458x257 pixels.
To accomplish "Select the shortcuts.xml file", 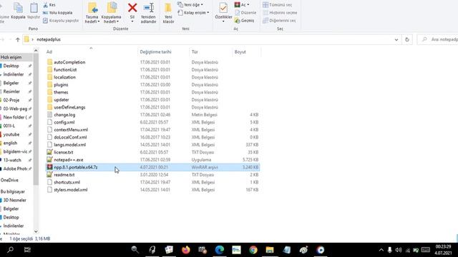I will tap(67, 183).
